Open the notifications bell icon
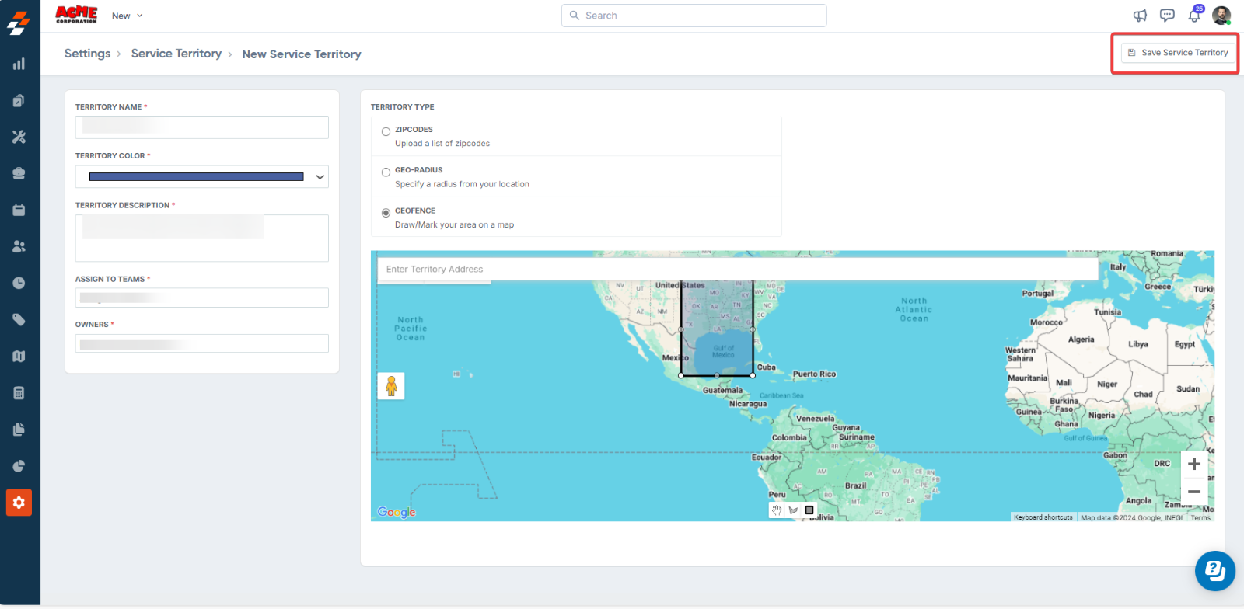 coord(1193,16)
